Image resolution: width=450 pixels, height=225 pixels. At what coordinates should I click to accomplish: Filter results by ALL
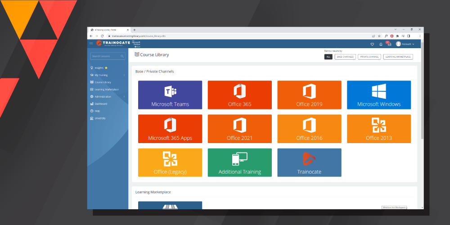(328, 57)
